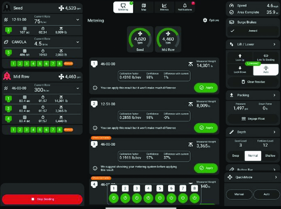Viewport: 281px width, 209px height.
Task: Expand the CANOLA product dropdown
Action: tap(77, 42)
